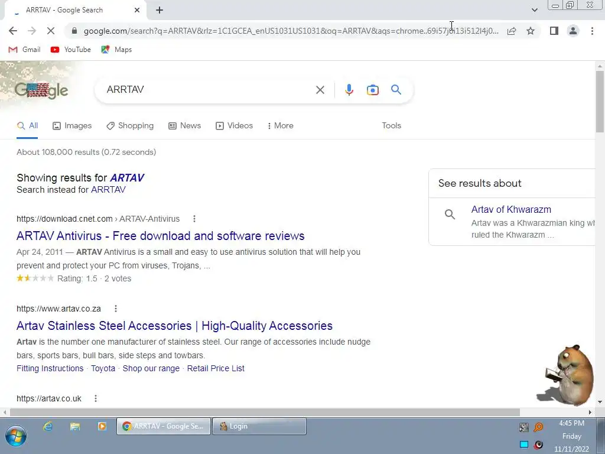Open YouTube bookmark
The height and width of the screenshot is (454, 605).
(x=71, y=50)
